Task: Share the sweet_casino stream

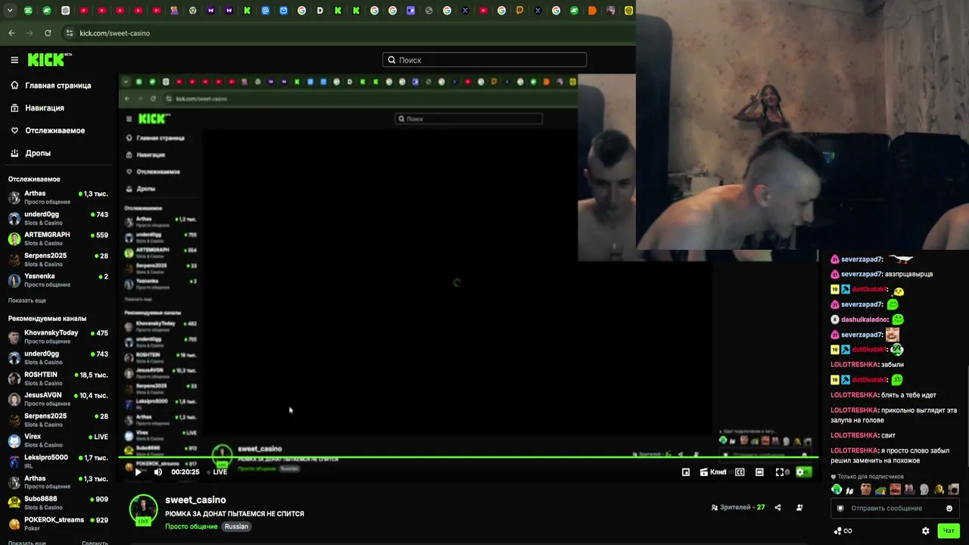Action: (x=777, y=507)
